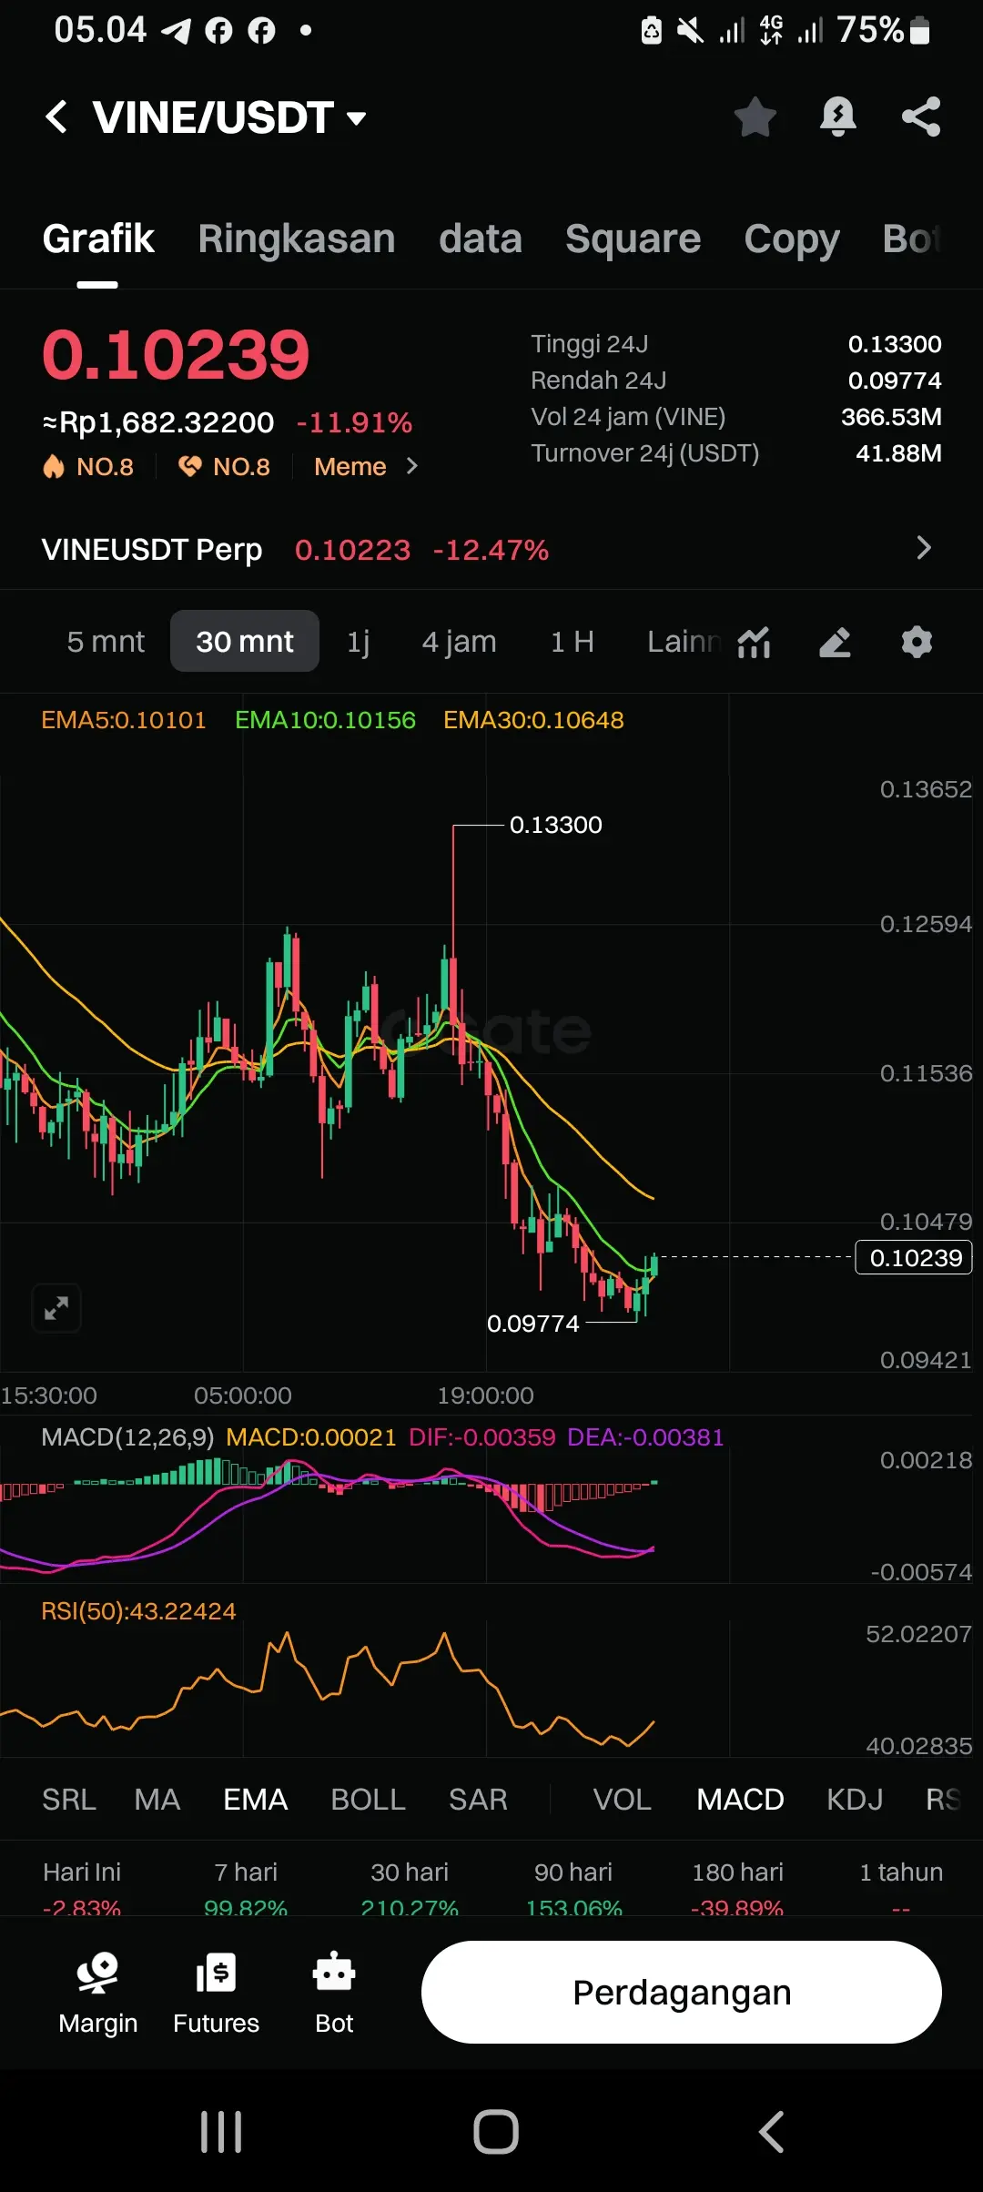Select the 5 mnt timeframe
The width and height of the screenshot is (983, 2192).
point(106,642)
